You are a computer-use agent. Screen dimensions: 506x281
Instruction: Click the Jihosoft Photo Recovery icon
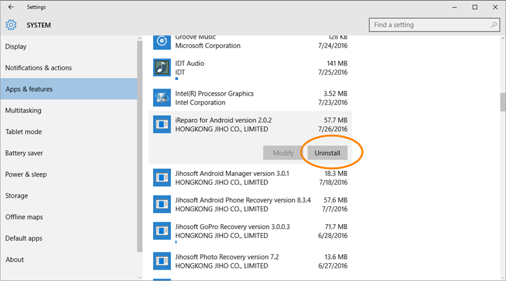point(162,261)
